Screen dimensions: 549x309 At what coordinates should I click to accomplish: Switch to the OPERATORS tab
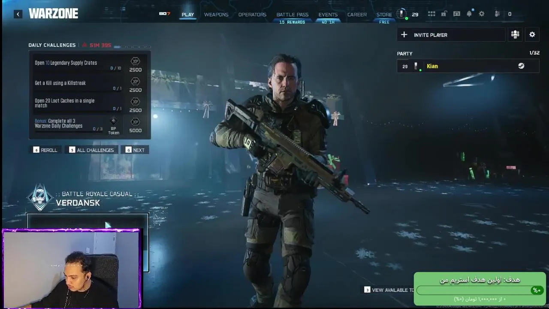click(x=252, y=15)
